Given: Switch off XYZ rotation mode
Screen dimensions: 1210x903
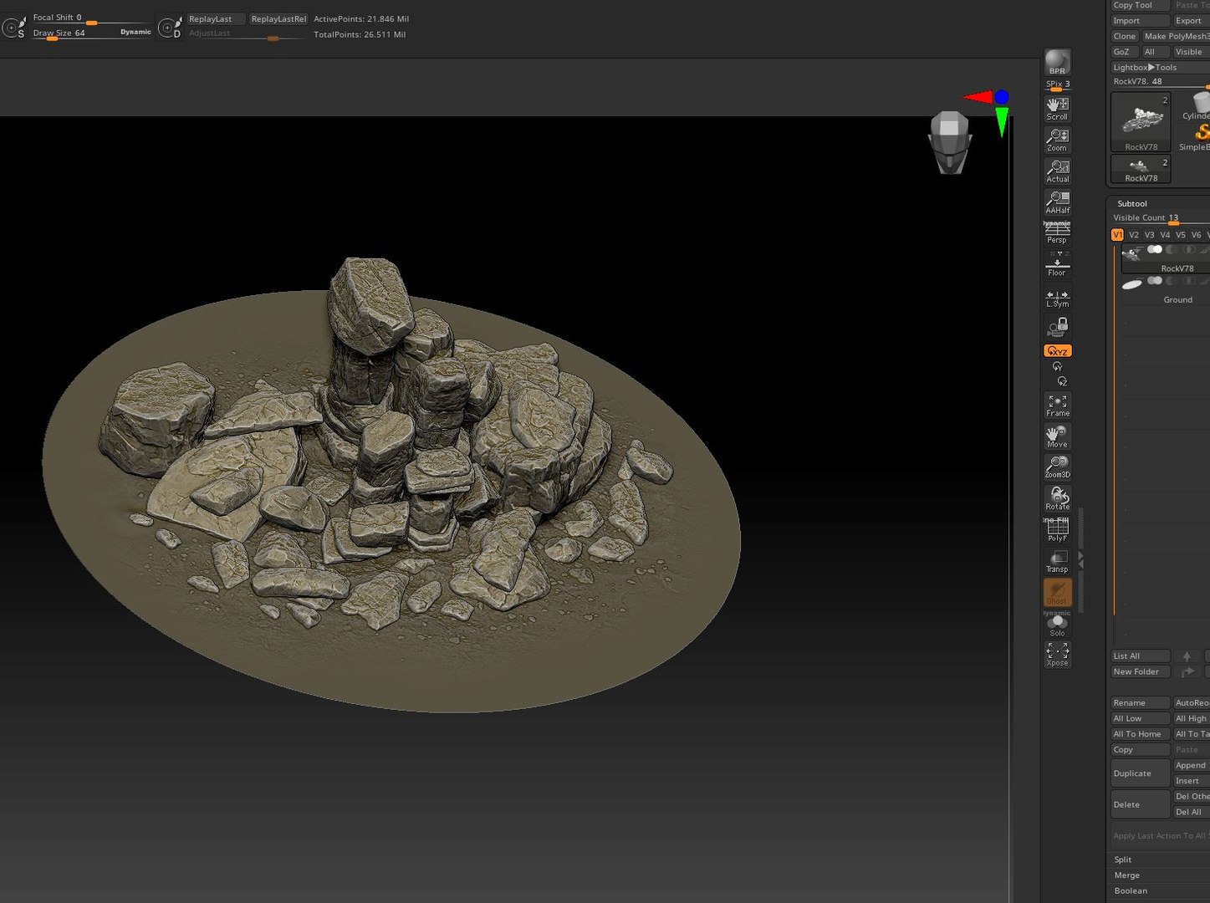Looking at the screenshot, I should click(x=1057, y=351).
